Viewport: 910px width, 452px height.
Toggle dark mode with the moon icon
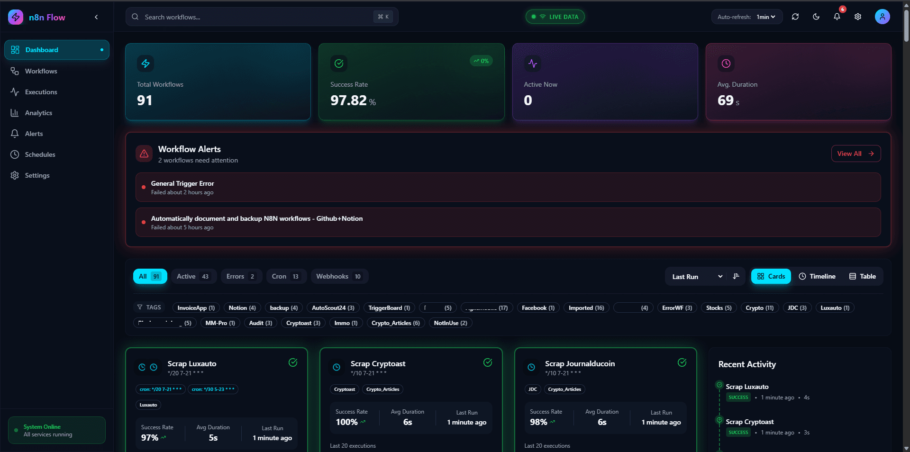pos(816,17)
